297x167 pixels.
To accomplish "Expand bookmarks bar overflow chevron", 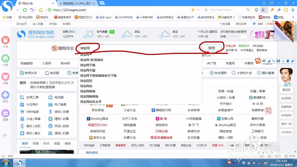I will point(293,17).
